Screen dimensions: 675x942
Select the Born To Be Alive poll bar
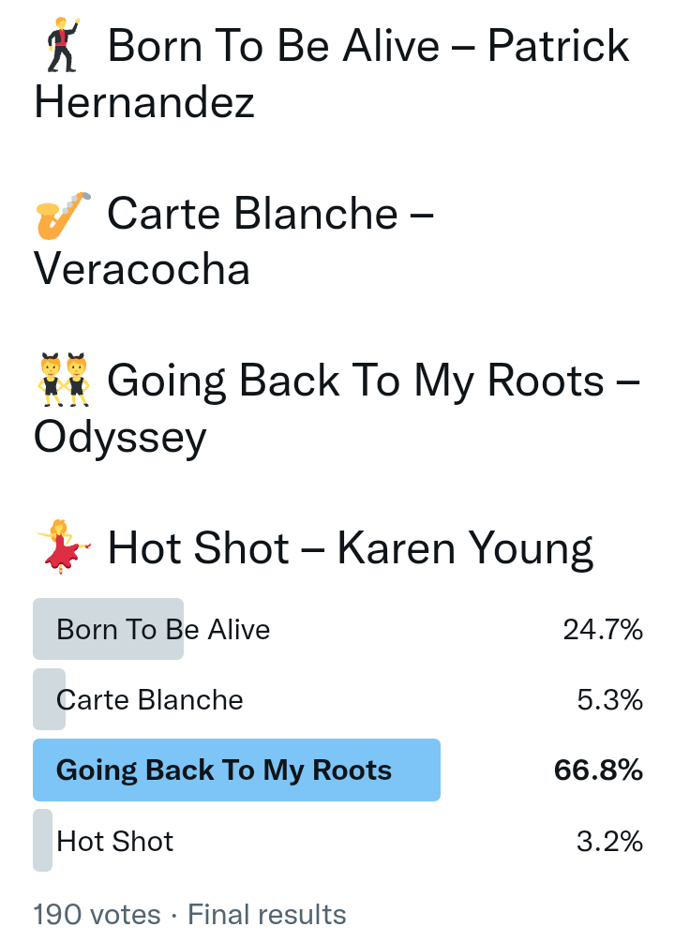[x=108, y=629]
